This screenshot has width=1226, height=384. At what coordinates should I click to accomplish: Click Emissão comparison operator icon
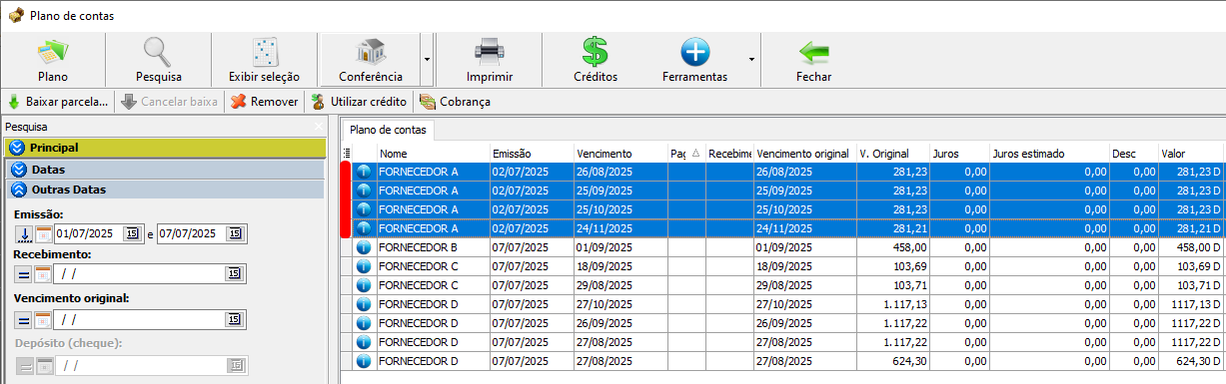click(24, 233)
